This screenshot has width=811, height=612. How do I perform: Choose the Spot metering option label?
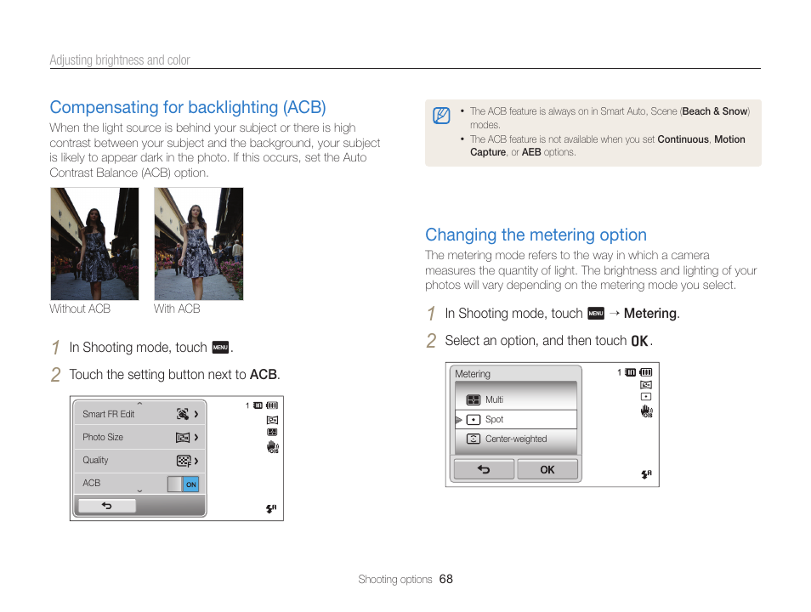tap(494, 420)
